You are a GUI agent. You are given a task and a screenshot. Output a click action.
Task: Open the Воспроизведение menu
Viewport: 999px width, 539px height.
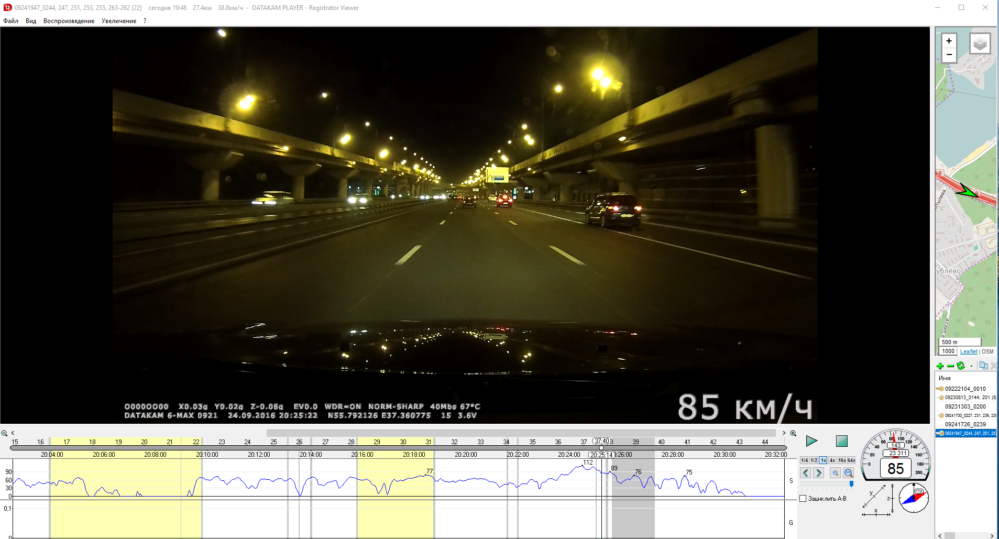(69, 21)
